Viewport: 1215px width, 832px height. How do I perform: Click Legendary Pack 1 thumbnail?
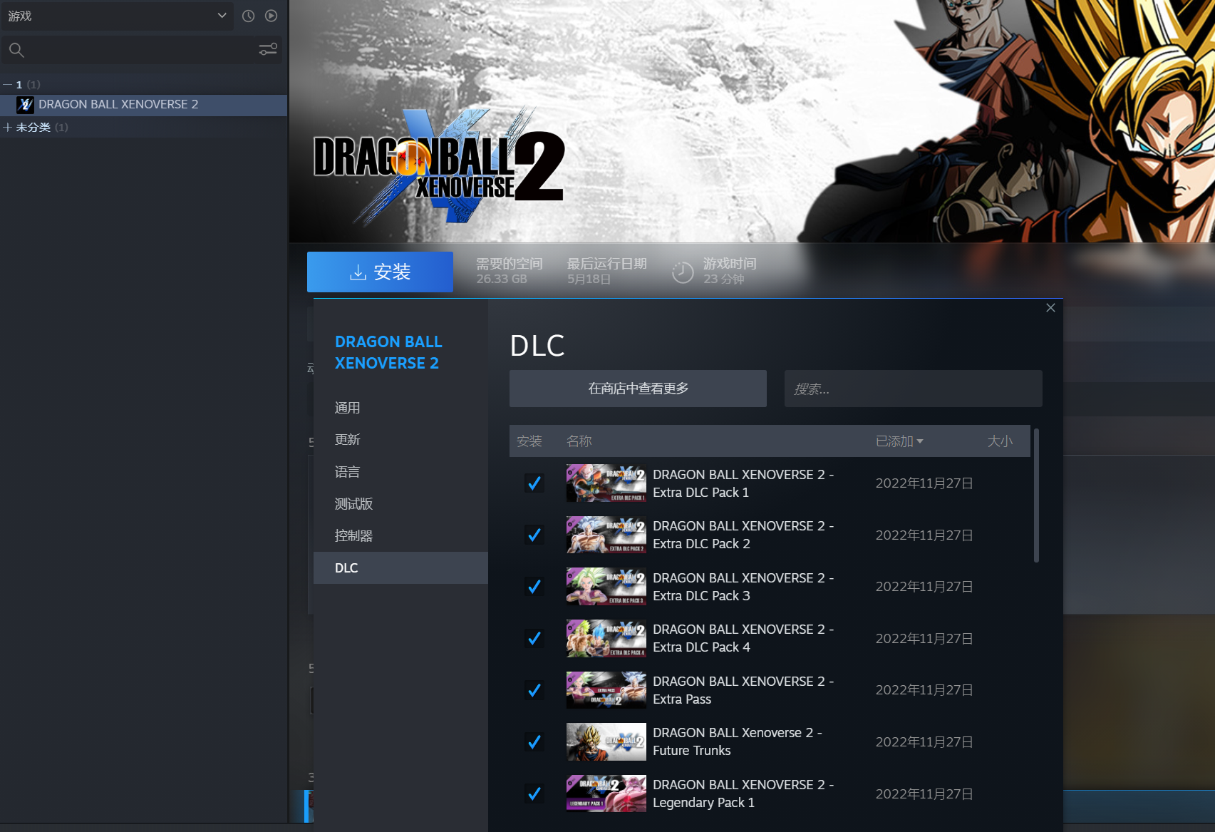pyautogui.click(x=606, y=794)
